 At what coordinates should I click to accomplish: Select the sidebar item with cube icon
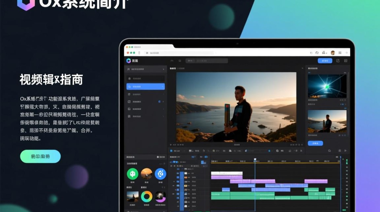coord(146,94)
